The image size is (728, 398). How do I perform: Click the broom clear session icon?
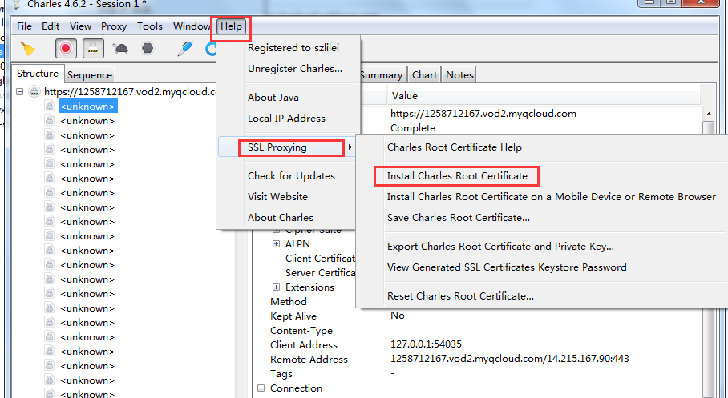27,48
